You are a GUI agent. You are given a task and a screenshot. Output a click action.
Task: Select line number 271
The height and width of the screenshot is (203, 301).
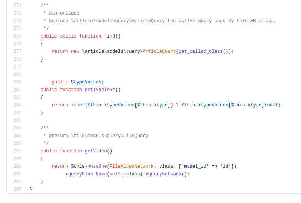[x=18, y=5]
